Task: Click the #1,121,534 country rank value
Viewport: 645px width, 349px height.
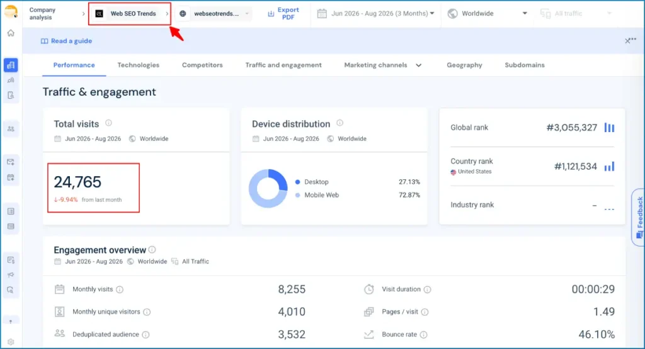Action: (x=576, y=166)
